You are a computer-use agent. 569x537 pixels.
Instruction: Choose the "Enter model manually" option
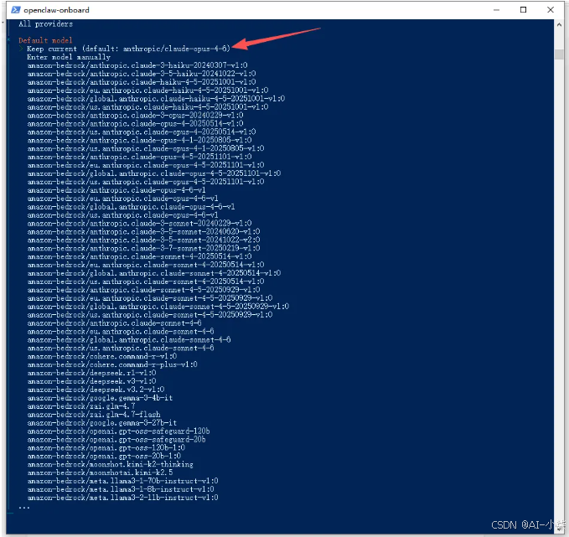point(69,57)
